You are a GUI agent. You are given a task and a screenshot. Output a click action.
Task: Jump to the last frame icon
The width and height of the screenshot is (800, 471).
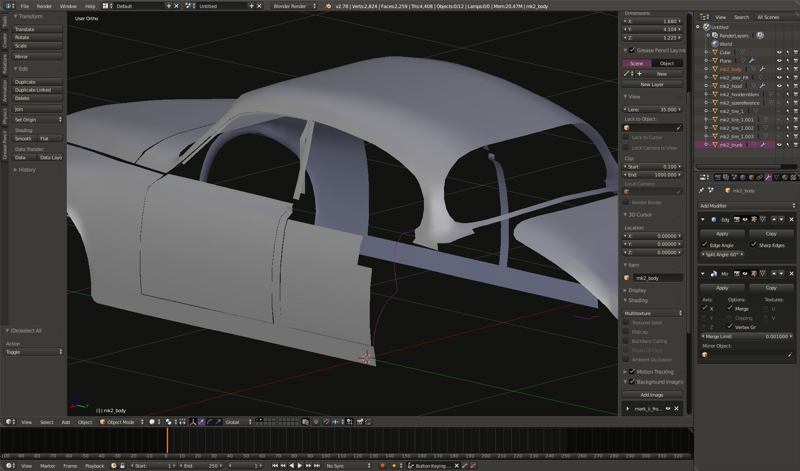coord(317,466)
